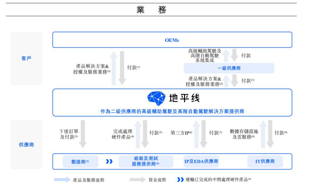This screenshot has width=310, height=192.
Task: Click the 作為二級供應商 description line
Action: tap(172, 112)
